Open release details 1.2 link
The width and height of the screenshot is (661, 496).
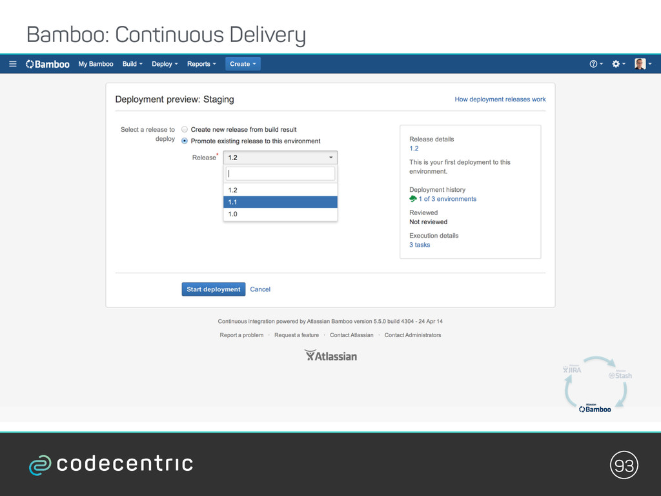coord(414,149)
